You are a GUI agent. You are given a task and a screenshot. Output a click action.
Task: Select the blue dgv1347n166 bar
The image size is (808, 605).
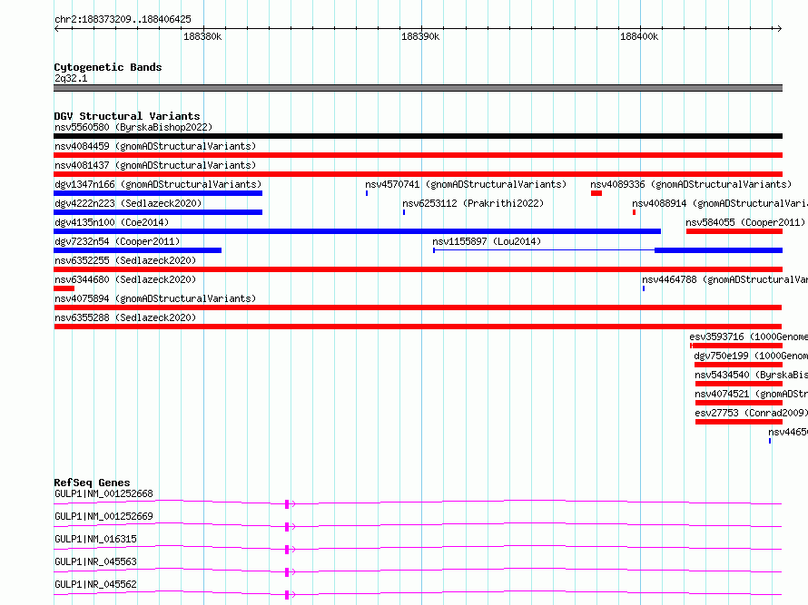(158, 193)
